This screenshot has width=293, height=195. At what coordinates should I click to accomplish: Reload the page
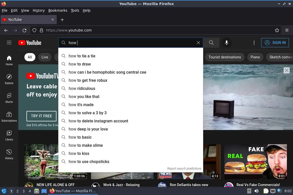click(x=24, y=30)
